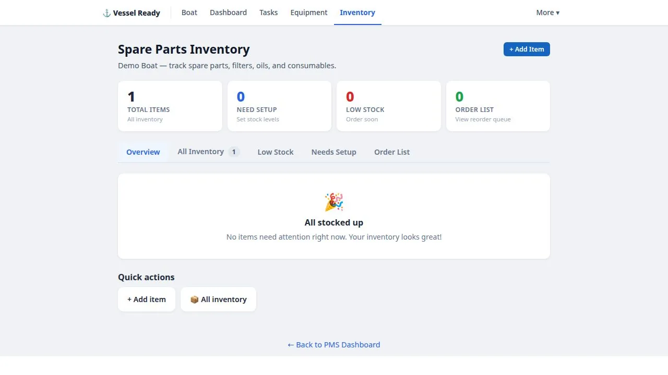The height and width of the screenshot is (375, 668).
Task: Open the Total Items stat card
Action: 170,106
